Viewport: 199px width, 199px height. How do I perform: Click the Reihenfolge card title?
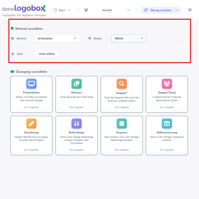pyautogui.click(x=77, y=132)
